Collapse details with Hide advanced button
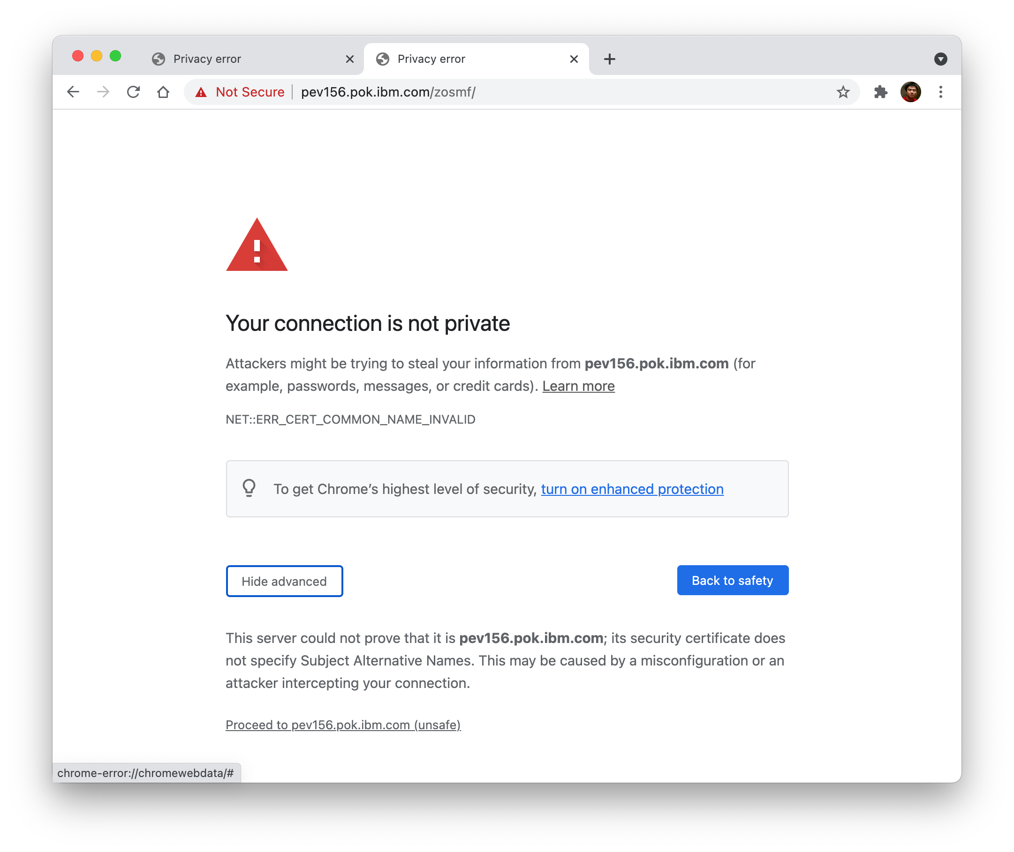 (284, 581)
